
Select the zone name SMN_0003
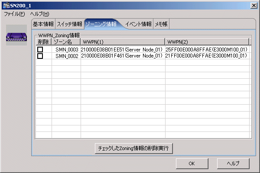(x=67, y=49)
